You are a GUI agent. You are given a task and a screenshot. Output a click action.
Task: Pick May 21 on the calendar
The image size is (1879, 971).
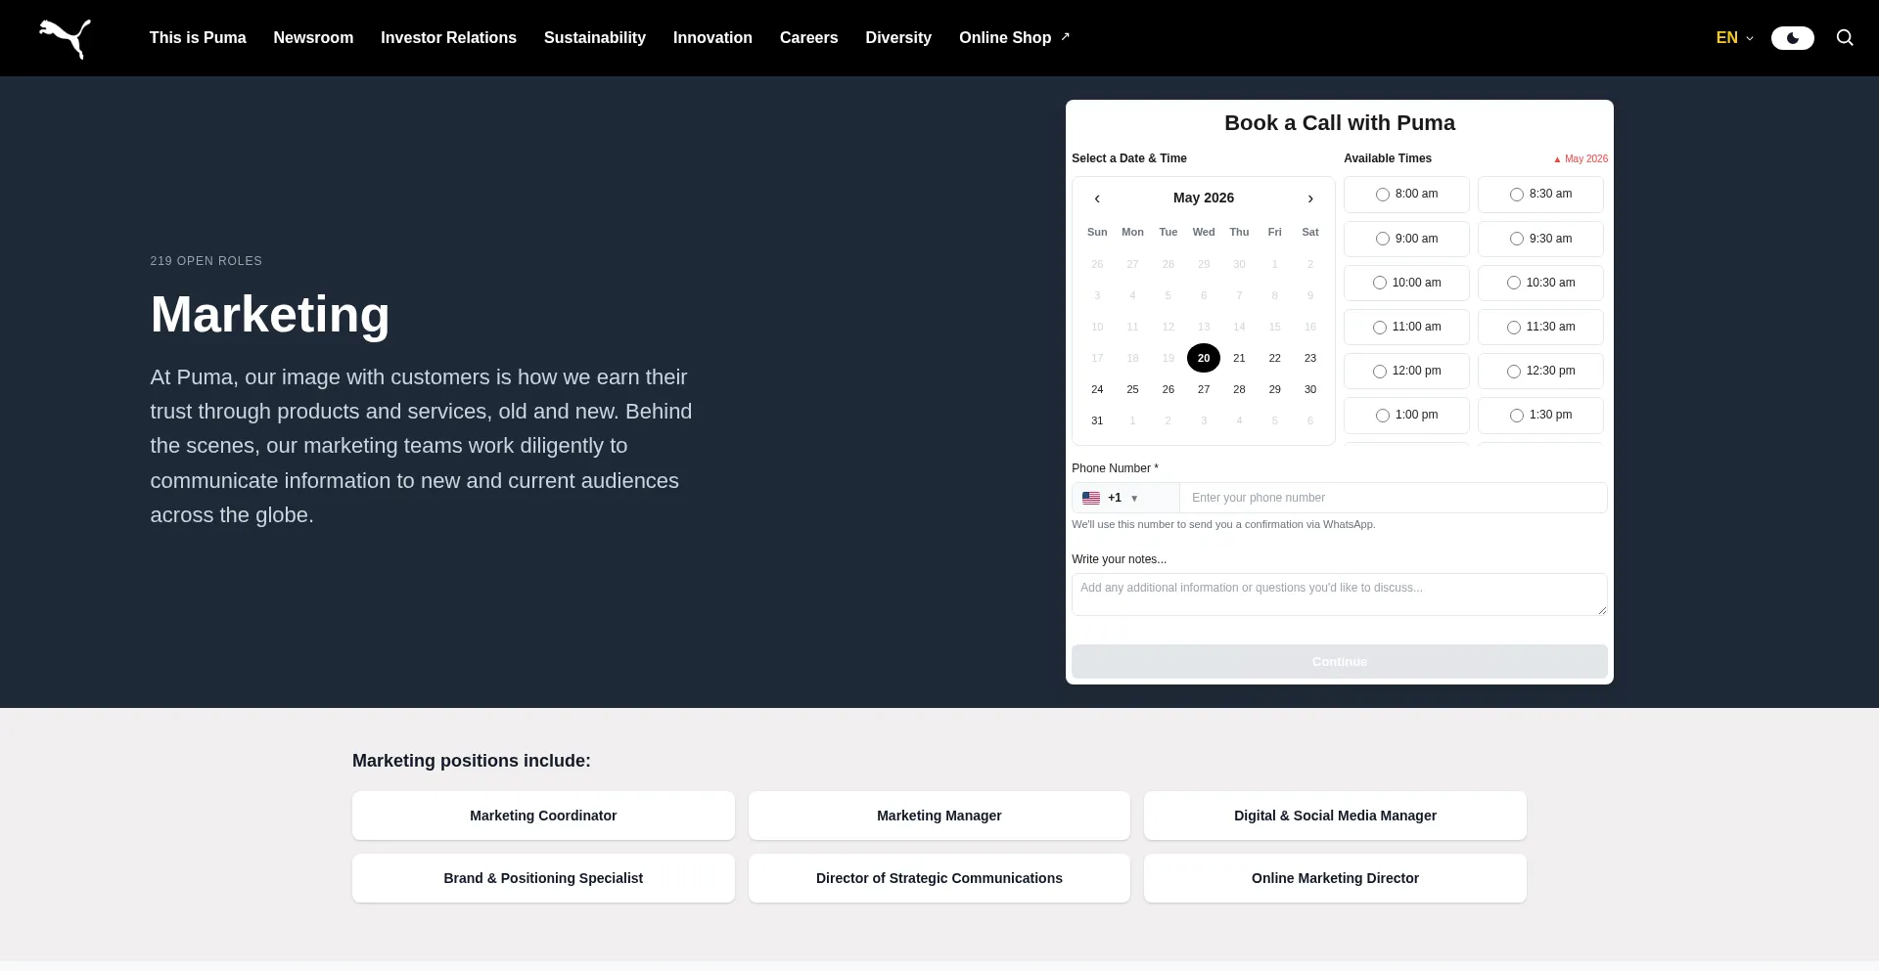click(x=1239, y=358)
